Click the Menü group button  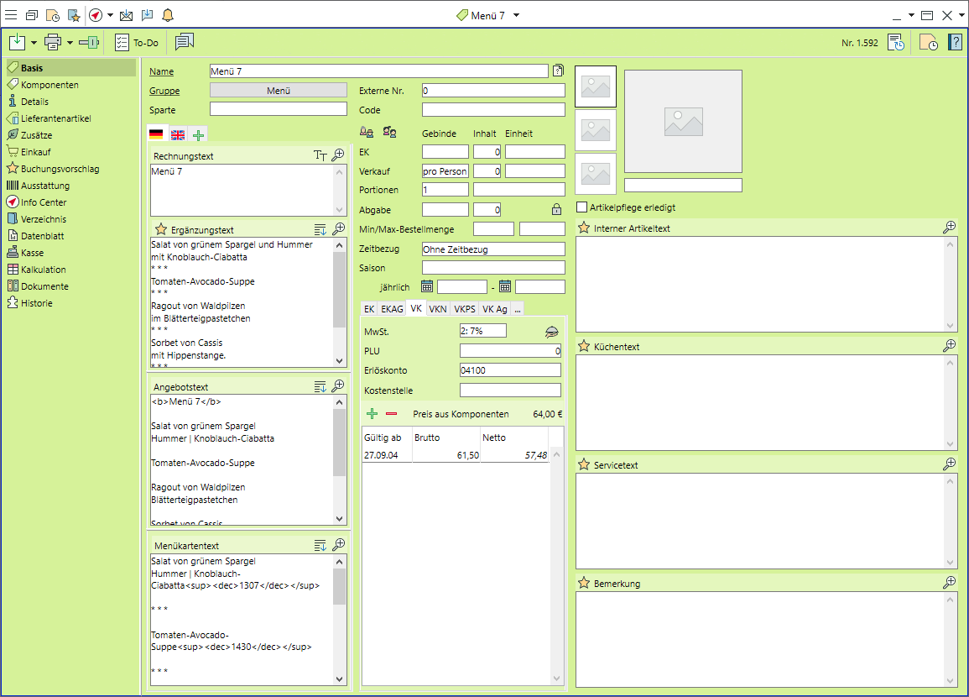[278, 91]
